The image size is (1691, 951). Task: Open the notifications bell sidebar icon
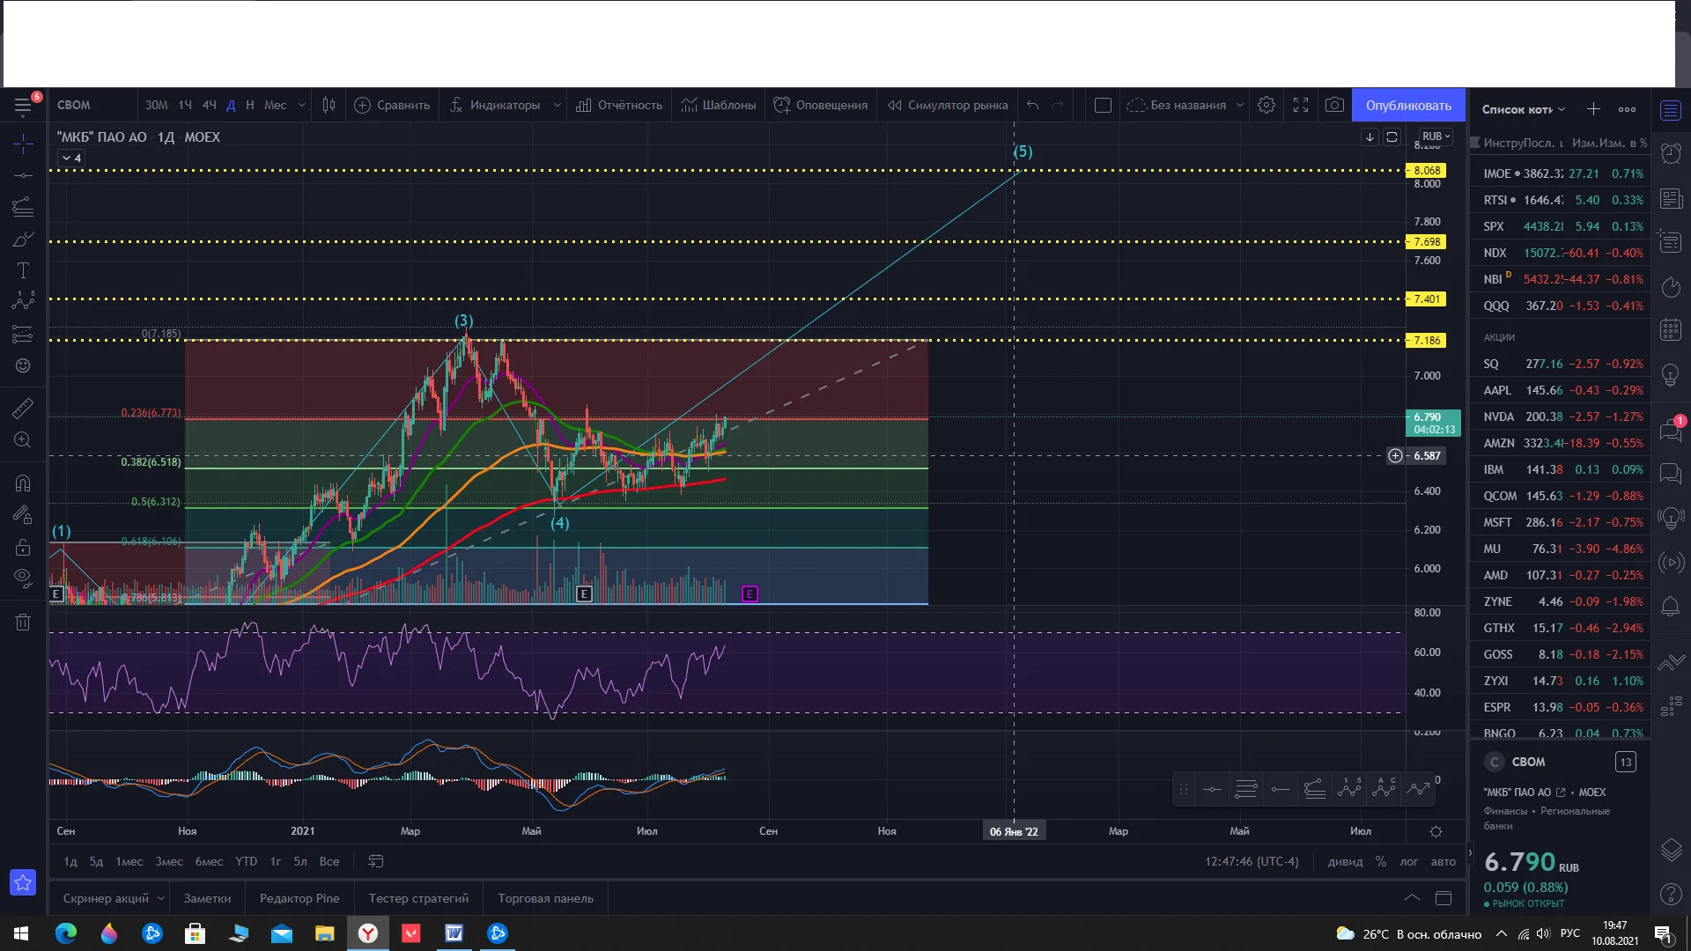coord(1671,606)
